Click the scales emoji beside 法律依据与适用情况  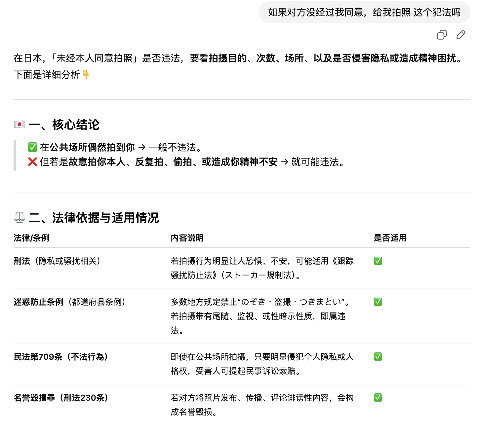(20, 217)
